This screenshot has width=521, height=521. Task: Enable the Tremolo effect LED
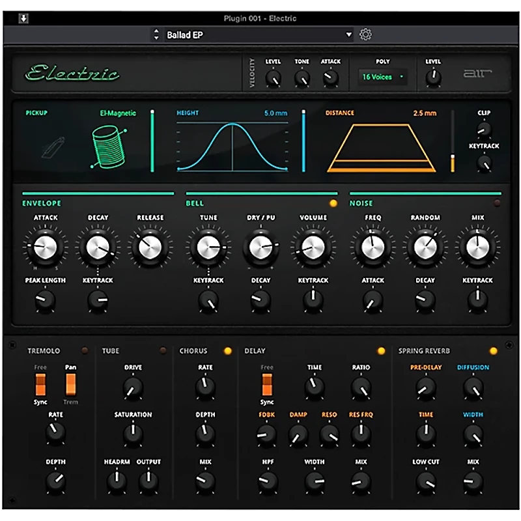tap(85, 351)
